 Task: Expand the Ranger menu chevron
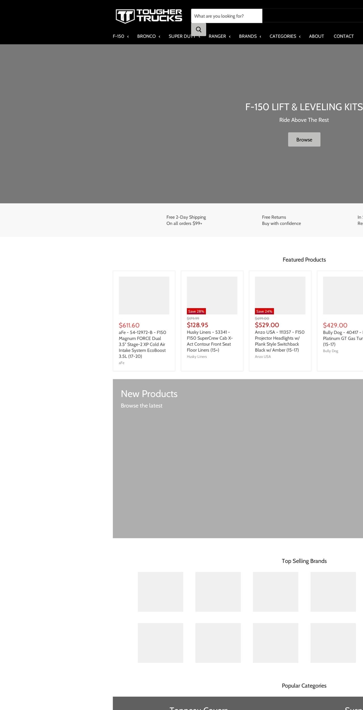pyautogui.click(x=230, y=37)
